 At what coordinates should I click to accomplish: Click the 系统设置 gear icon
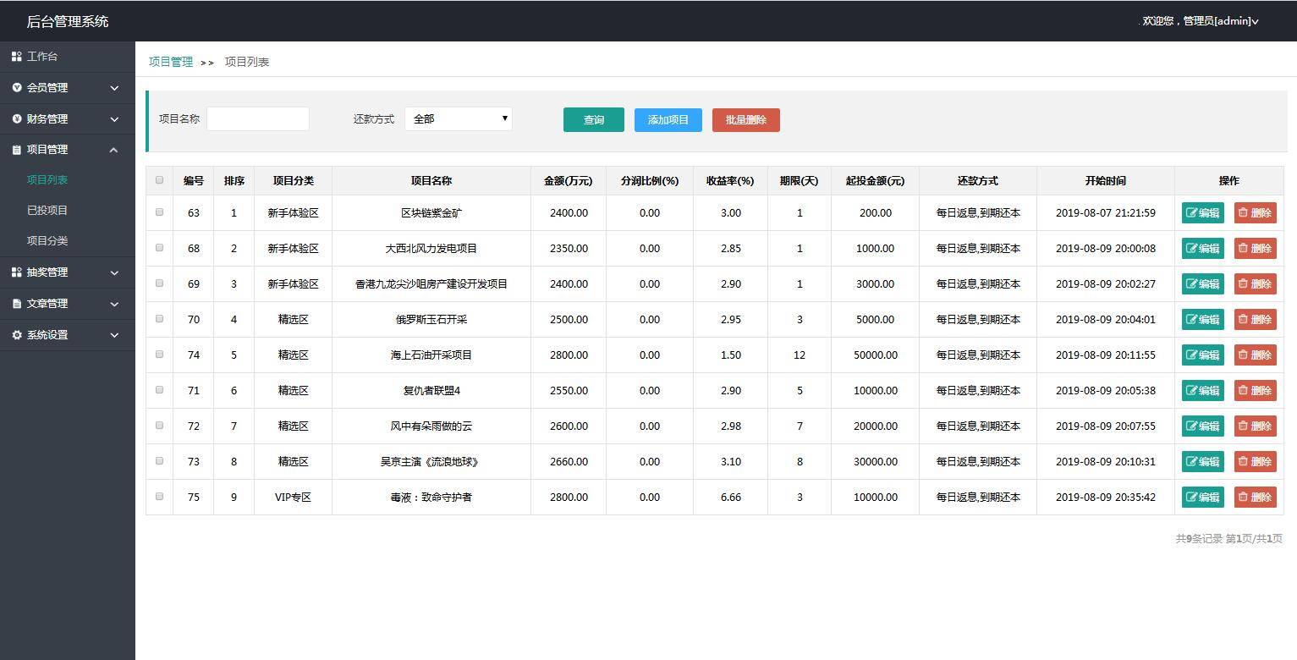pyautogui.click(x=17, y=334)
